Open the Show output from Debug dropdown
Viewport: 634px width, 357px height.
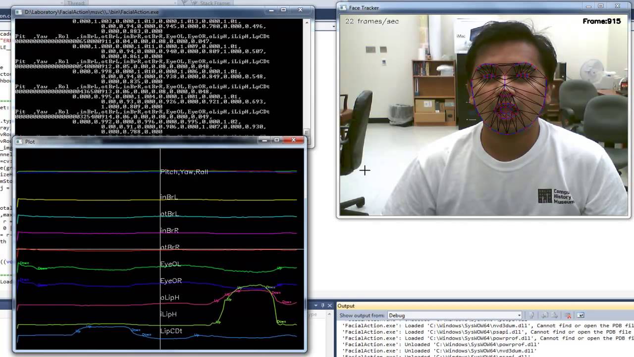point(455,315)
